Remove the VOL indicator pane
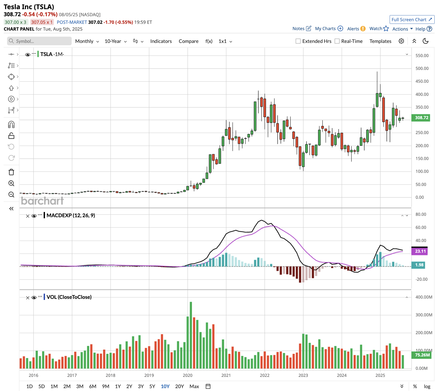 [x=28, y=298]
